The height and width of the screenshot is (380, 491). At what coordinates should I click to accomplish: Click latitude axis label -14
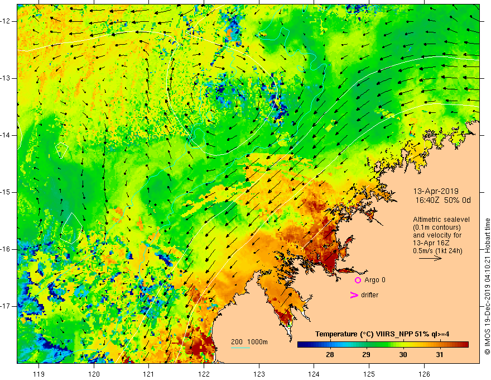pyautogui.click(x=6, y=135)
